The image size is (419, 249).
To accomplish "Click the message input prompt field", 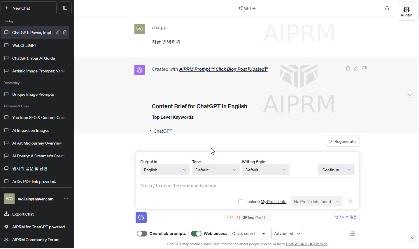I will click(247, 186).
